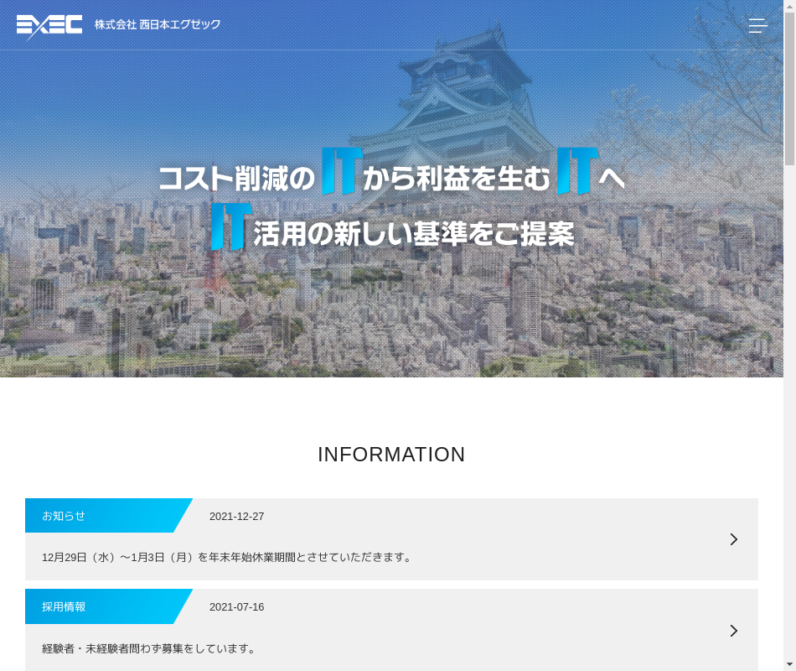
Task: Click the arrow on the お知らせ news row
Action: coord(733,539)
